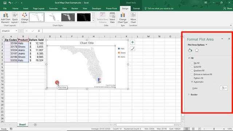Select the Pattern fill radio option
233x131 pixels.
coord(192,78)
